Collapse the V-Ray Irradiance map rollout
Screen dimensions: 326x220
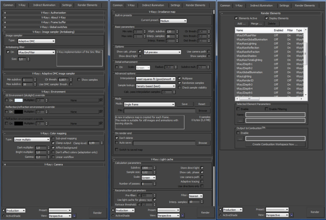[x=162, y=12]
